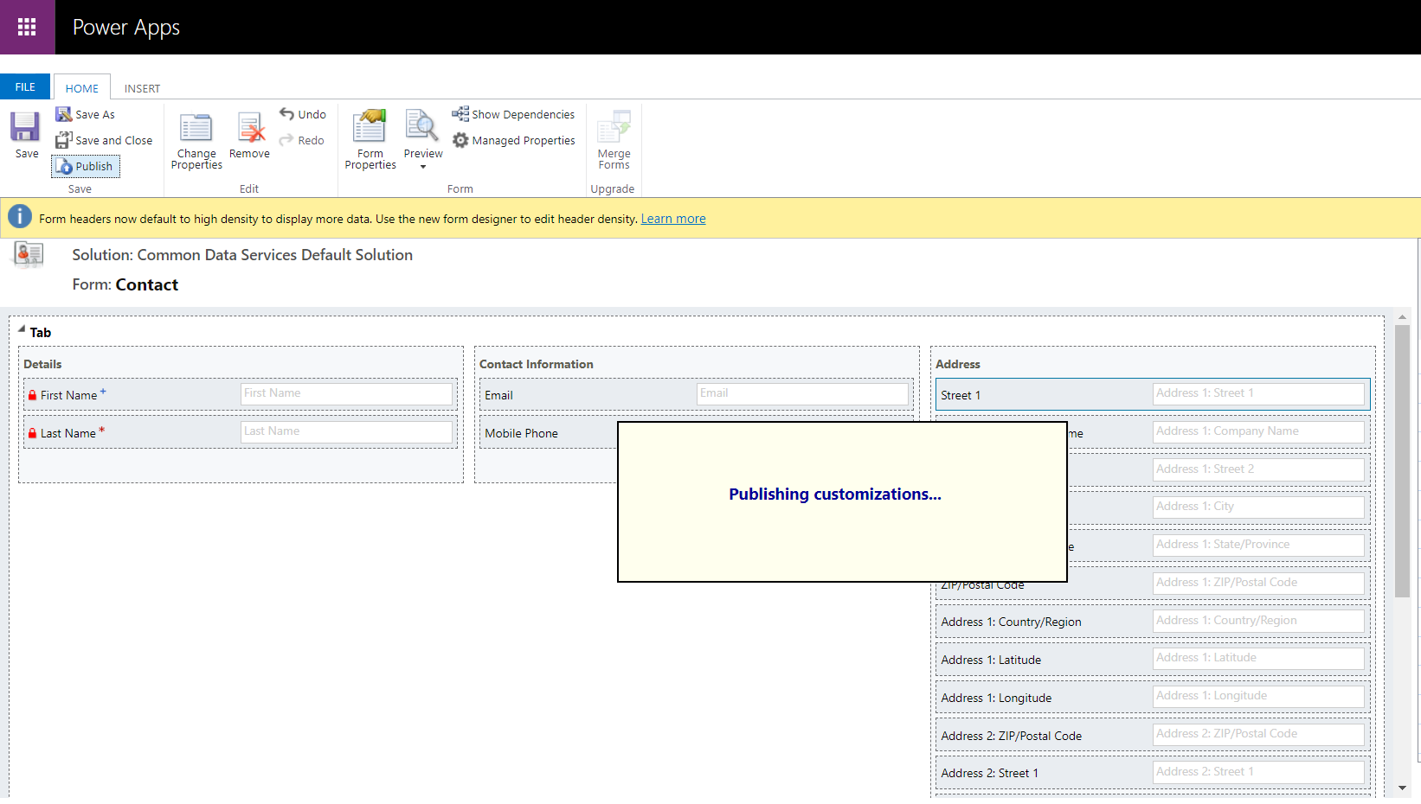Click the Save As button
1421x804 pixels.
pos(86,114)
